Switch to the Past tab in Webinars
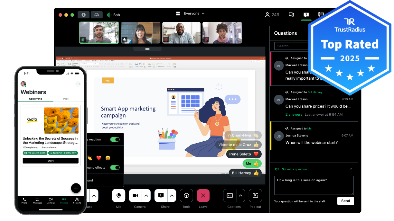 pos(66,99)
